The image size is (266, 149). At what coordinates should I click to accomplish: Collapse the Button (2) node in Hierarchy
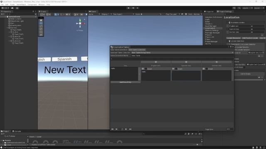(9, 41)
